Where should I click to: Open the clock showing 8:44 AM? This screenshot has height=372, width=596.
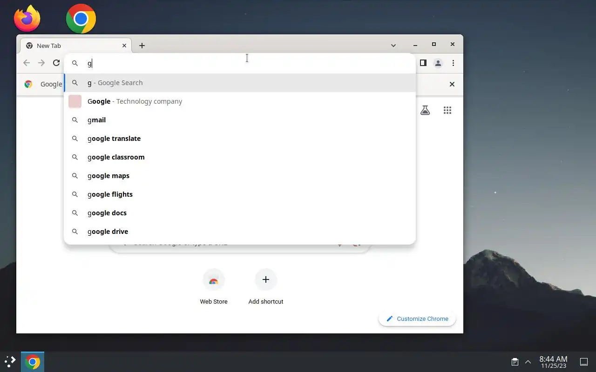(553, 362)
